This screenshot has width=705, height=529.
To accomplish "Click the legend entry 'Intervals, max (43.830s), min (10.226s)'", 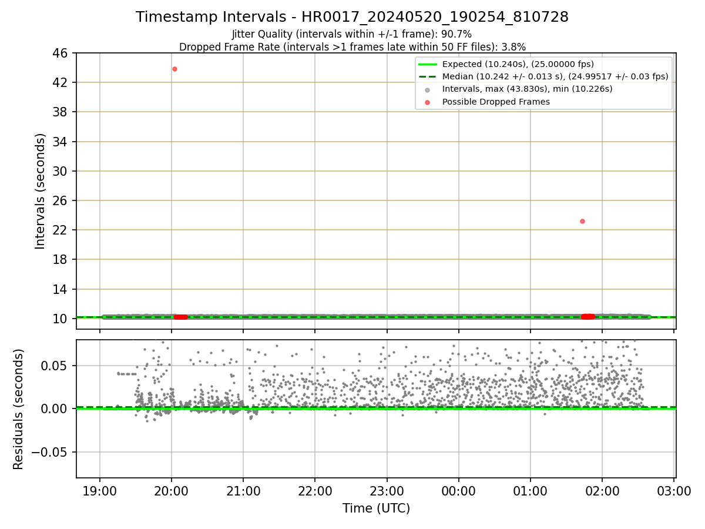I will coord(527,89).
